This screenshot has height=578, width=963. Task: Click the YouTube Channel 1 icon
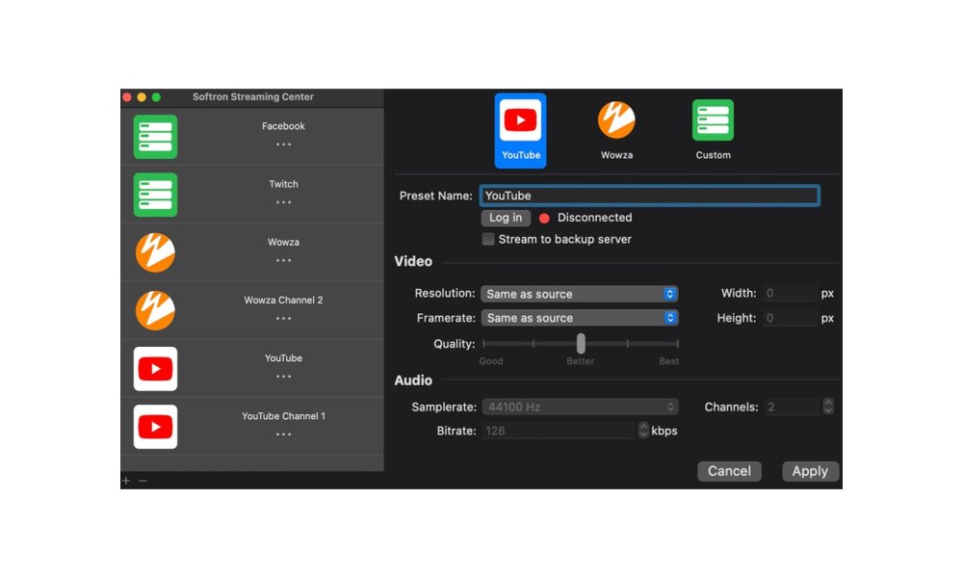[x=155, y=427]
